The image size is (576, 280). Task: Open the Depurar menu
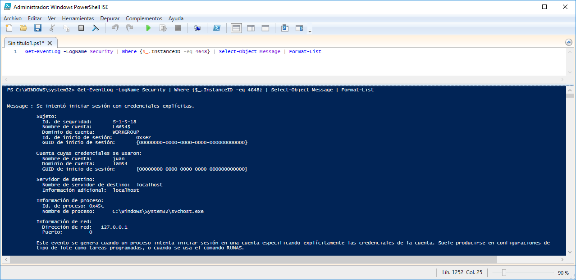pos(110,18)
